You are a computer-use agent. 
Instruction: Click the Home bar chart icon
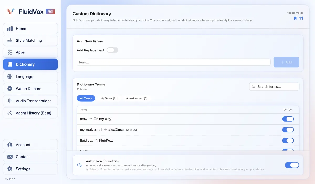click(10, 29)
